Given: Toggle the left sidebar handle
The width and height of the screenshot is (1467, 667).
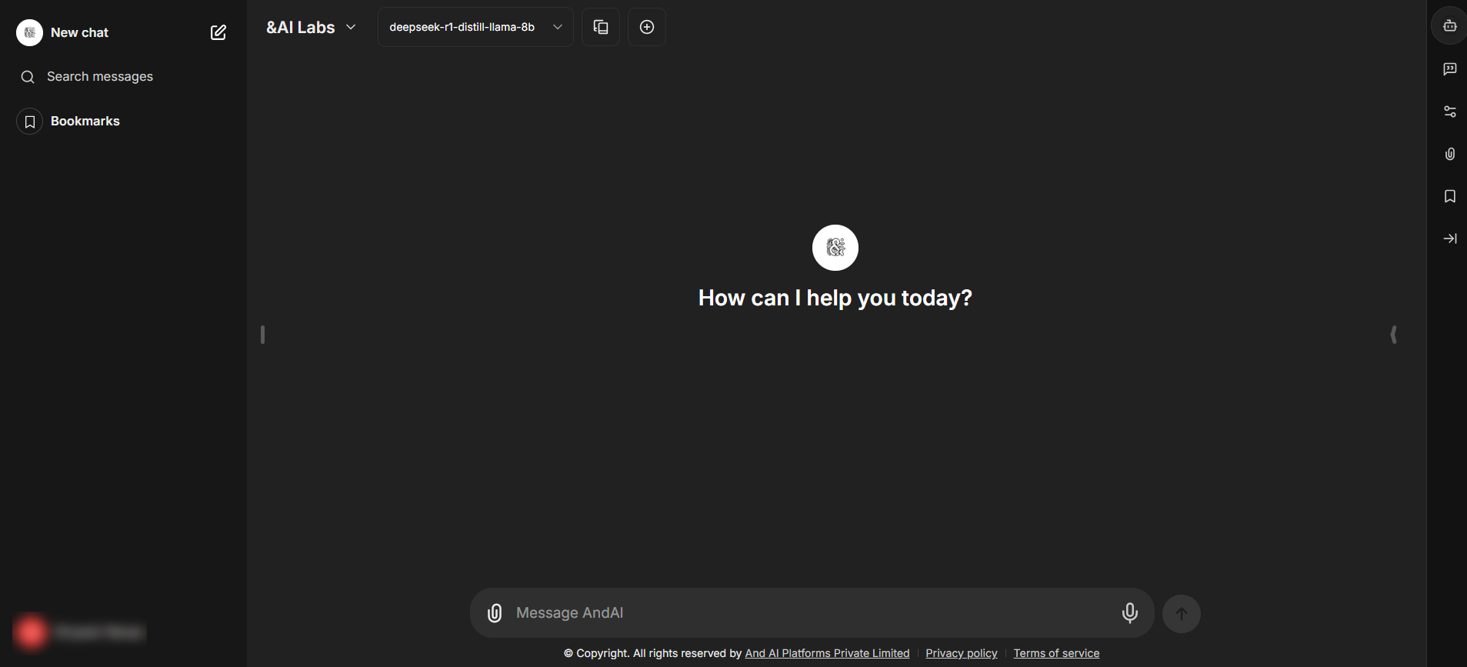Looking at the screenshot, I should tap(263, 335).
